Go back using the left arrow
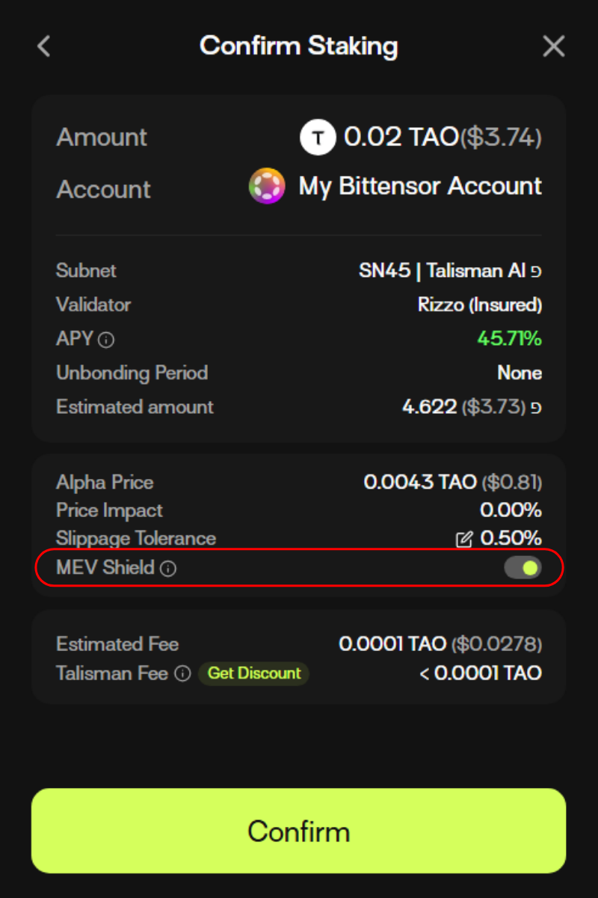Image resolution: width=598 pixels, height=898 pixels. pyautogui.click(x=44, y=46)
